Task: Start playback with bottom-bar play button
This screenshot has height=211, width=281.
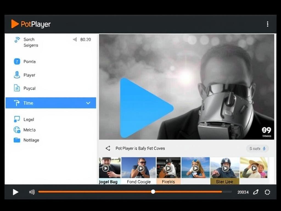Action: coord(16,192)
